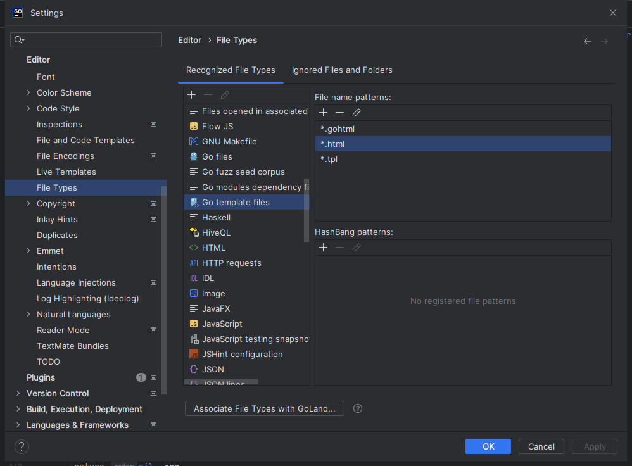
Task: Add a new recognized file type
Action: tap(192, 95)
